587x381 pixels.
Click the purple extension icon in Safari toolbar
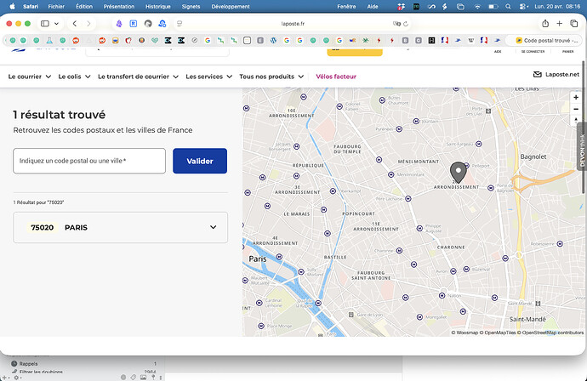click(119, 24)
